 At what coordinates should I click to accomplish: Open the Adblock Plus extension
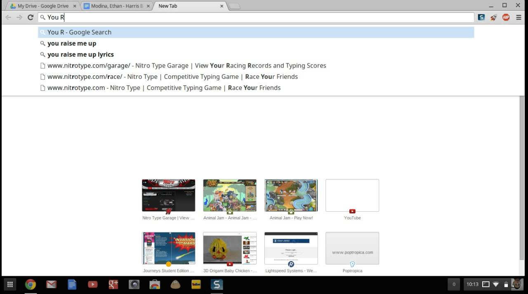click(x=506, y=17)
